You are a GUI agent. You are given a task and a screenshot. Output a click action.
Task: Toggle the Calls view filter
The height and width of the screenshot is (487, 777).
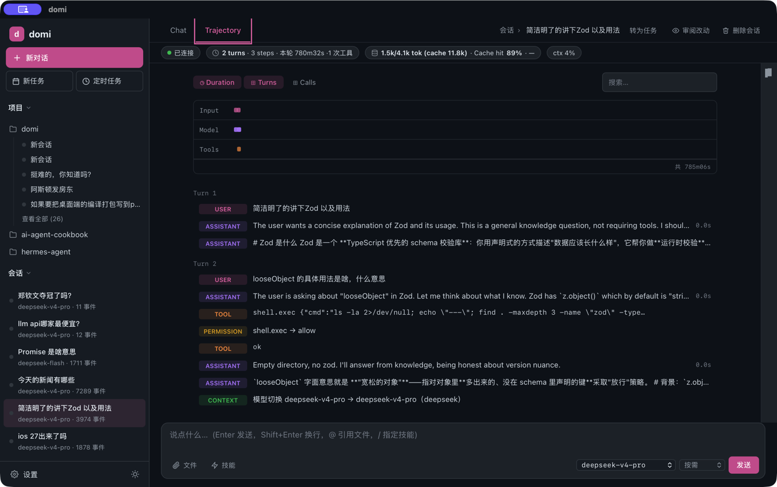[x=304, y=83]
